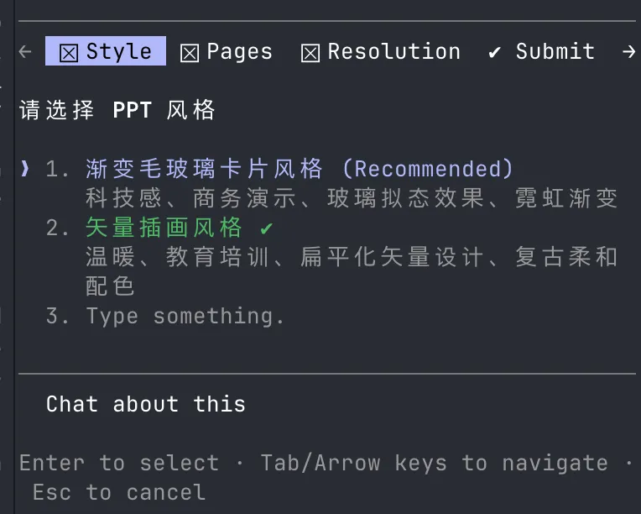Toggle the checkbox icon in the Style tab
641x514 pixels.
click(69, 52)
